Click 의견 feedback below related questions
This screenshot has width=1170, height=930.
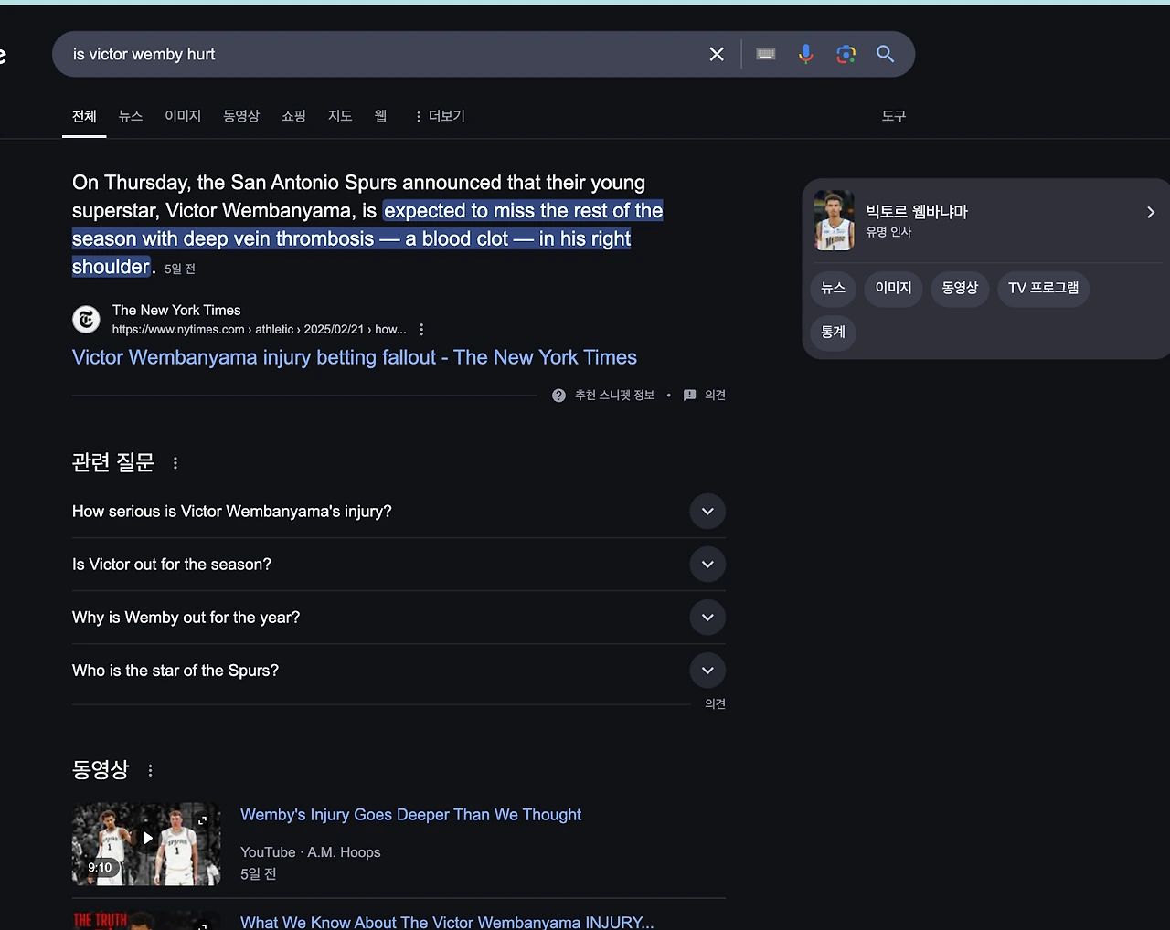point(715,704)
